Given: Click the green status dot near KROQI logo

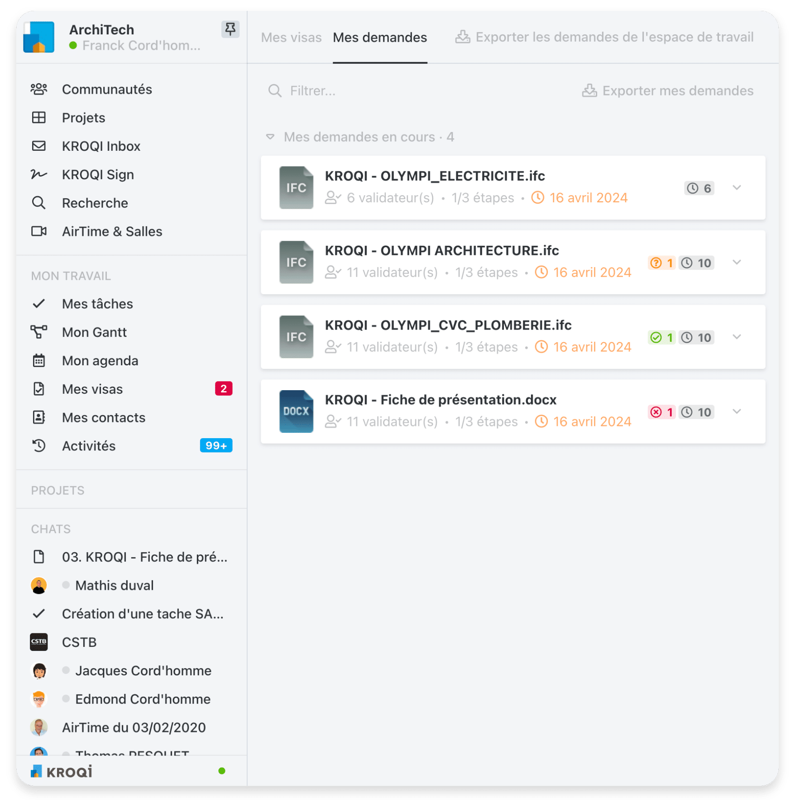Looking at the screenshot, I should pos(222,771).
